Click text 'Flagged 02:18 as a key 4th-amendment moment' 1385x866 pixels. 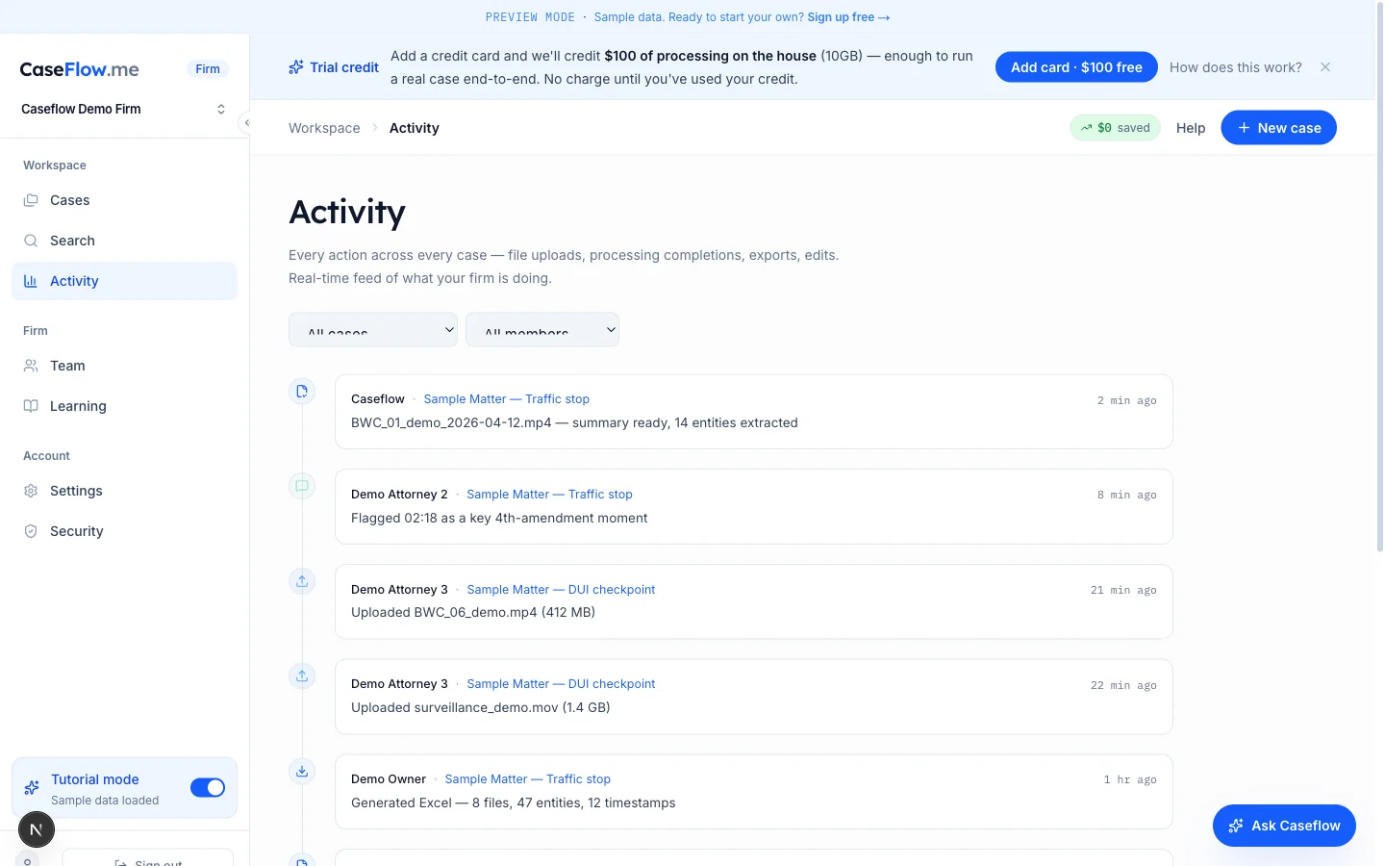tap(499, 518)
